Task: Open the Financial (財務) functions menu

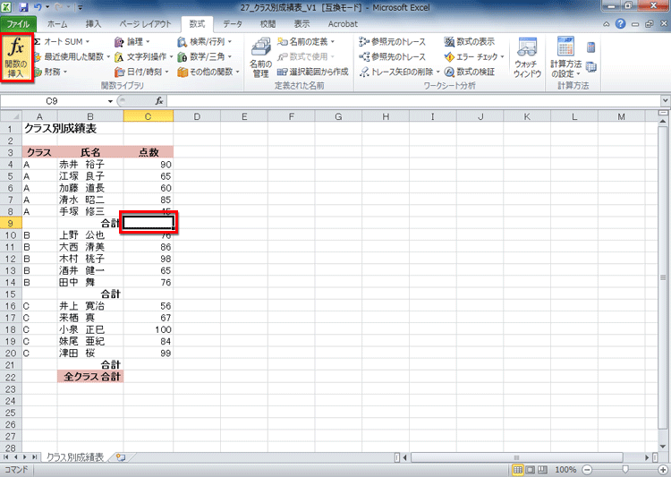Action: click(x=50, y=72)
